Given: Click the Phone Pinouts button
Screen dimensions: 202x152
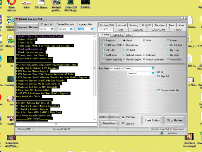Looking at the screenshot, I should 109,123.
